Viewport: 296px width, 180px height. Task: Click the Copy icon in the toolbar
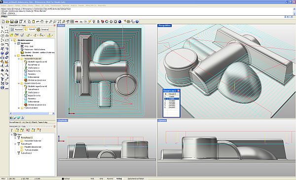click(x=29, y=22)
